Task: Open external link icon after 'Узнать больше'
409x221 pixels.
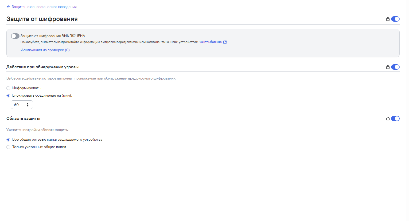Action: click(225, 42)
